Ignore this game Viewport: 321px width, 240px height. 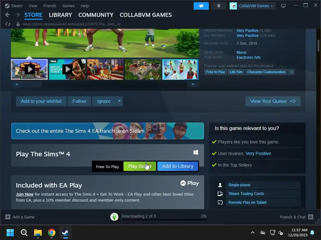(x=104, y=101)
